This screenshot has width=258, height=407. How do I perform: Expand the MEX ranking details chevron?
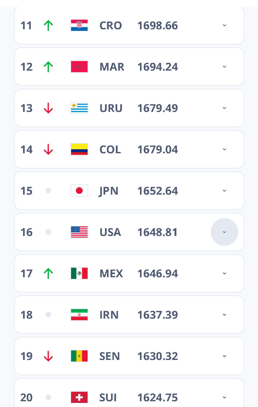click(x=224, y=273)
